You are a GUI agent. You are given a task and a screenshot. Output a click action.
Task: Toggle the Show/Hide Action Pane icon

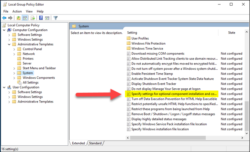point(47,18)
